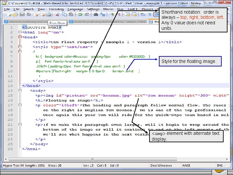
Task: Collapse the html fold marker on line 2
Action: (x=20, y=32)
